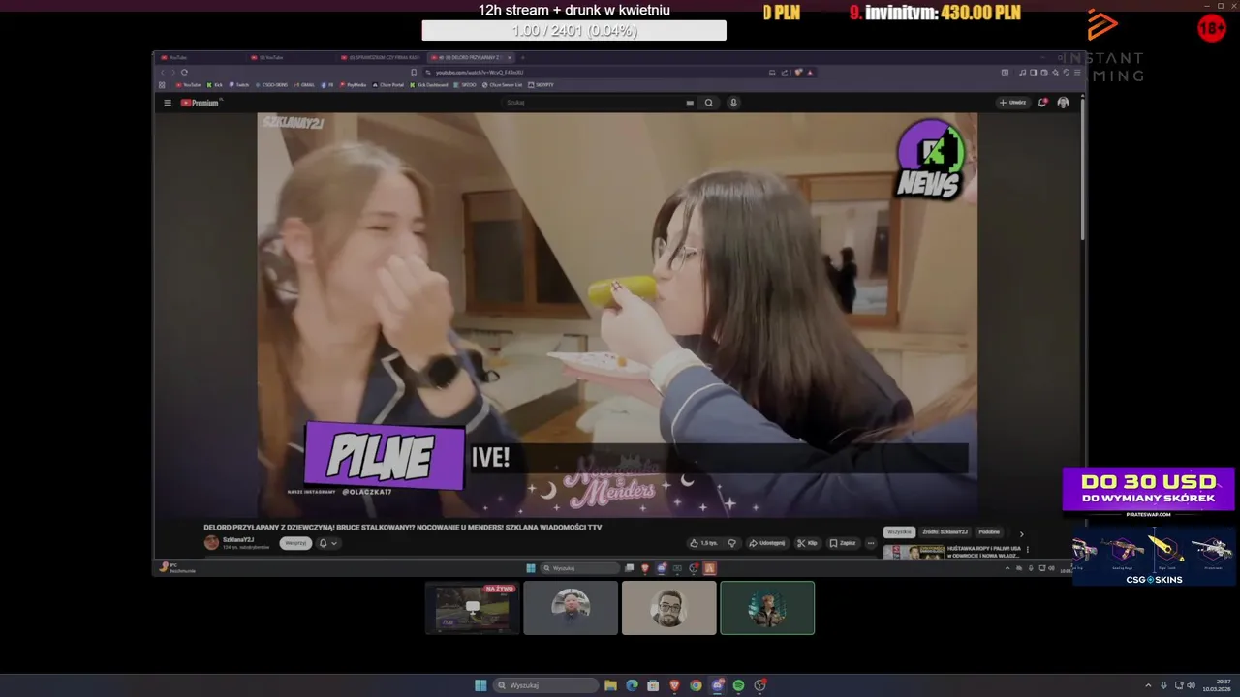The image size is (1240, 697).
Task: Start voice search with microphone icon
Action: 733,103
